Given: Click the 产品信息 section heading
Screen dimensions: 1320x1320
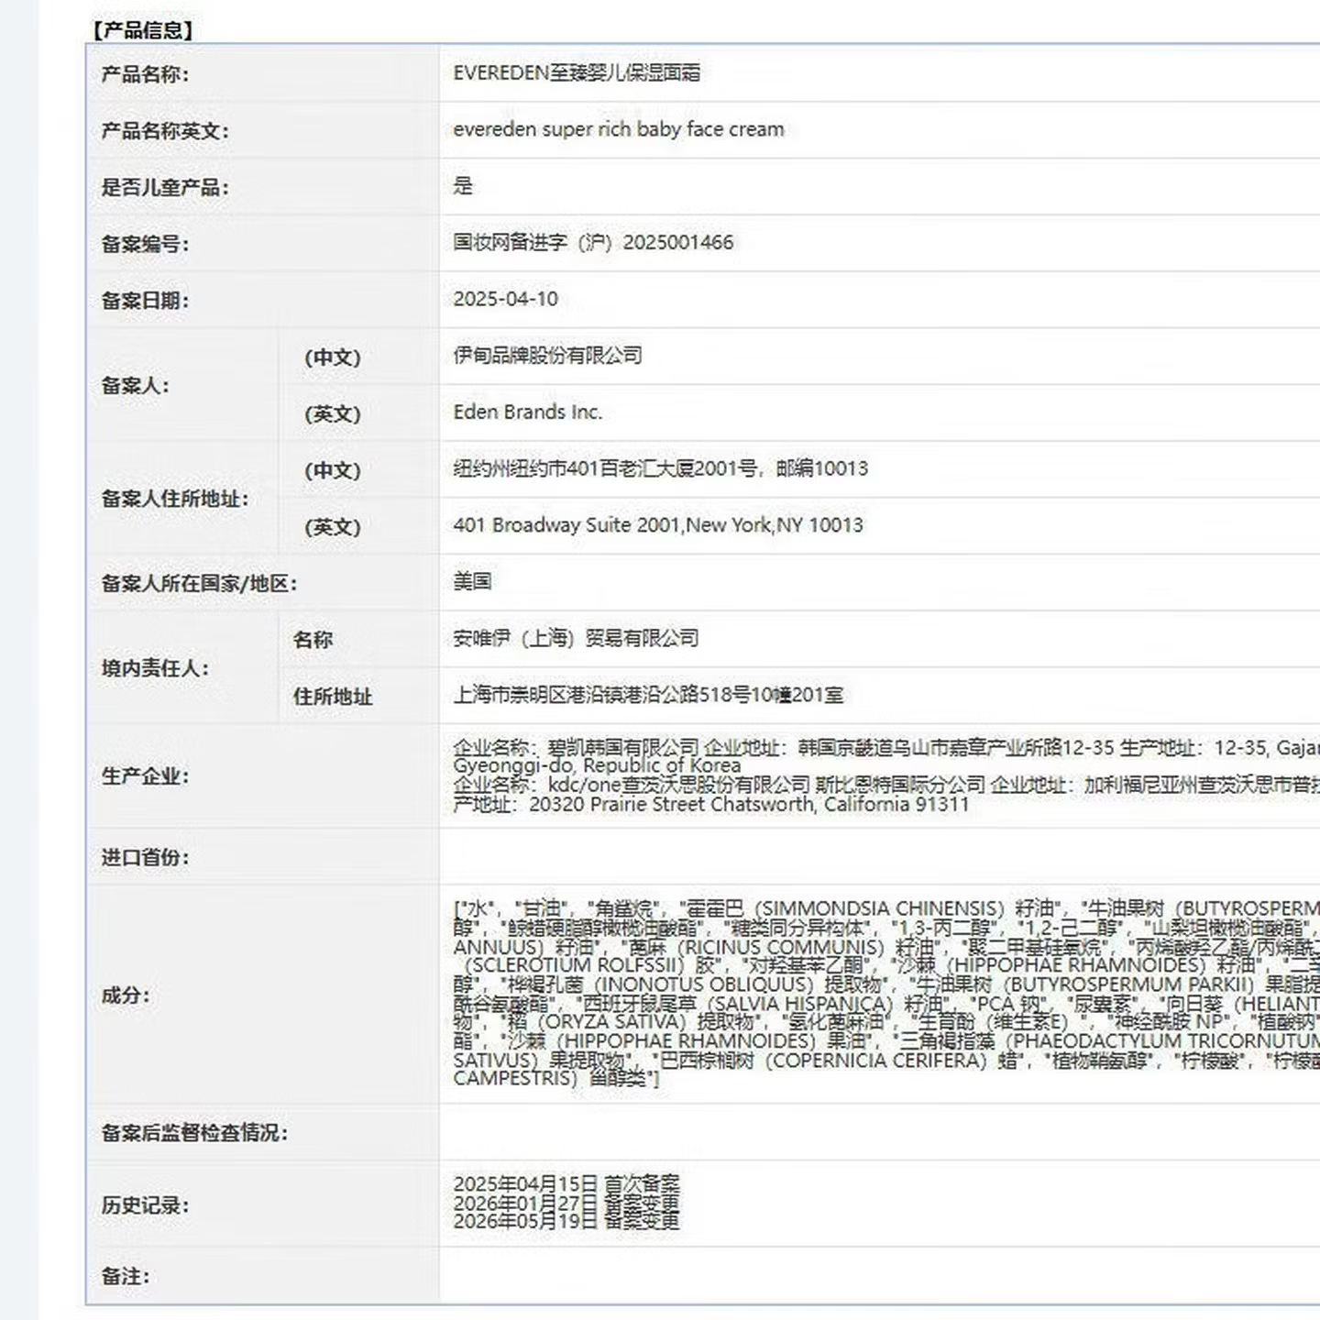Looking at the screenshot, I should click(142, 30).
